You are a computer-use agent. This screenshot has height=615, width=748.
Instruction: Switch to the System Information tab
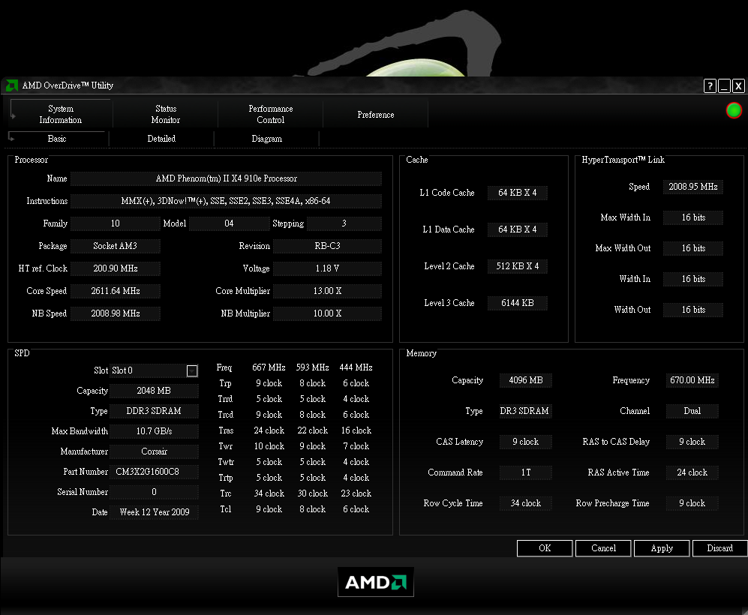[x=61, y=115]
